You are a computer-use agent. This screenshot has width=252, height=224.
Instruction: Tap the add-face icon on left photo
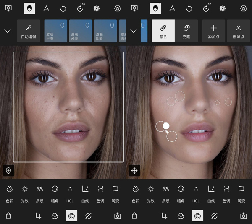(x=8, y=170)
